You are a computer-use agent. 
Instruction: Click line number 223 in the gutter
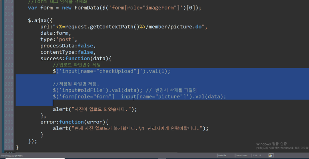tap(9, 71)
